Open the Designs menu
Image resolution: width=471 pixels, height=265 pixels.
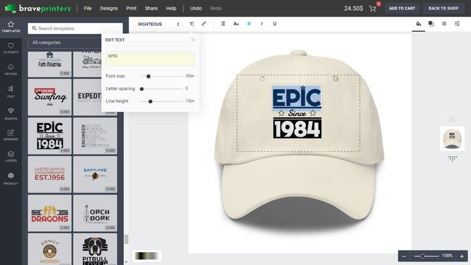(x=109, y=9)
